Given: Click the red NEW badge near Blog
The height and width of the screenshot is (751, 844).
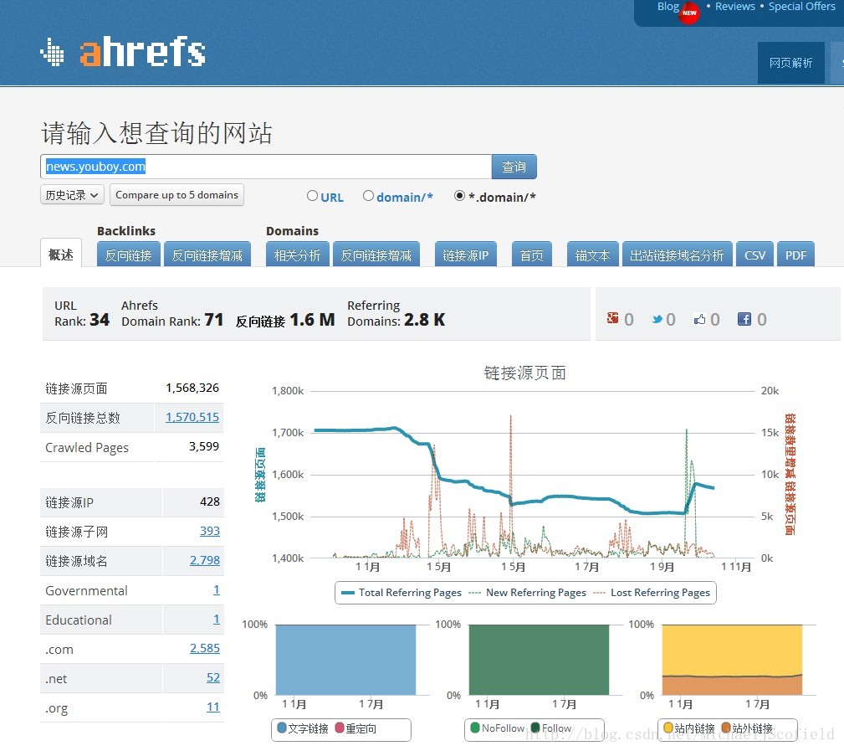Looking at the screenshot, I should [689, 13].
